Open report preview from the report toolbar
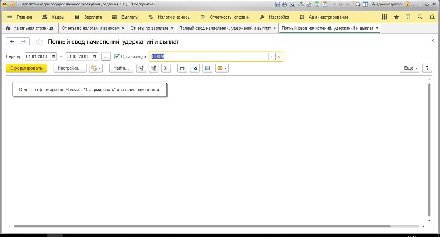The height and width of the screenshot is (237, 440). 195,68
